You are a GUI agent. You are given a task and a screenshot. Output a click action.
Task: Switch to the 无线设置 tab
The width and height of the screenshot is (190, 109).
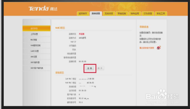pos(109,13)
